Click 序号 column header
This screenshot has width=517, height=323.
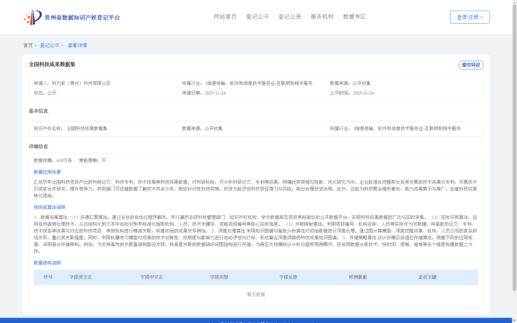click(48, 277)
